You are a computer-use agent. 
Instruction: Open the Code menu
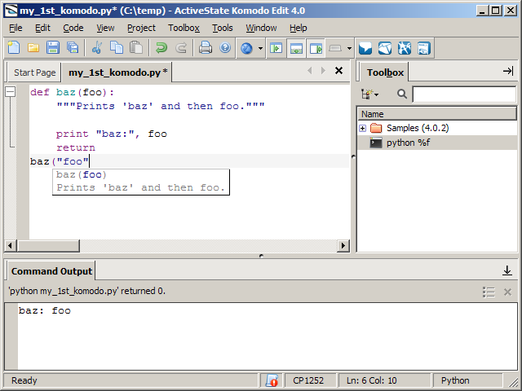(73, 28)
